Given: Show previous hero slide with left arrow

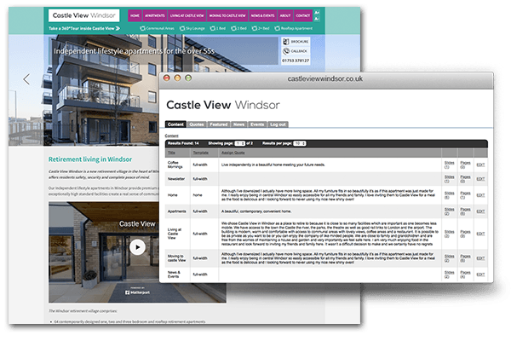Looking at the screenshot, I should click(x=26, y=79).
